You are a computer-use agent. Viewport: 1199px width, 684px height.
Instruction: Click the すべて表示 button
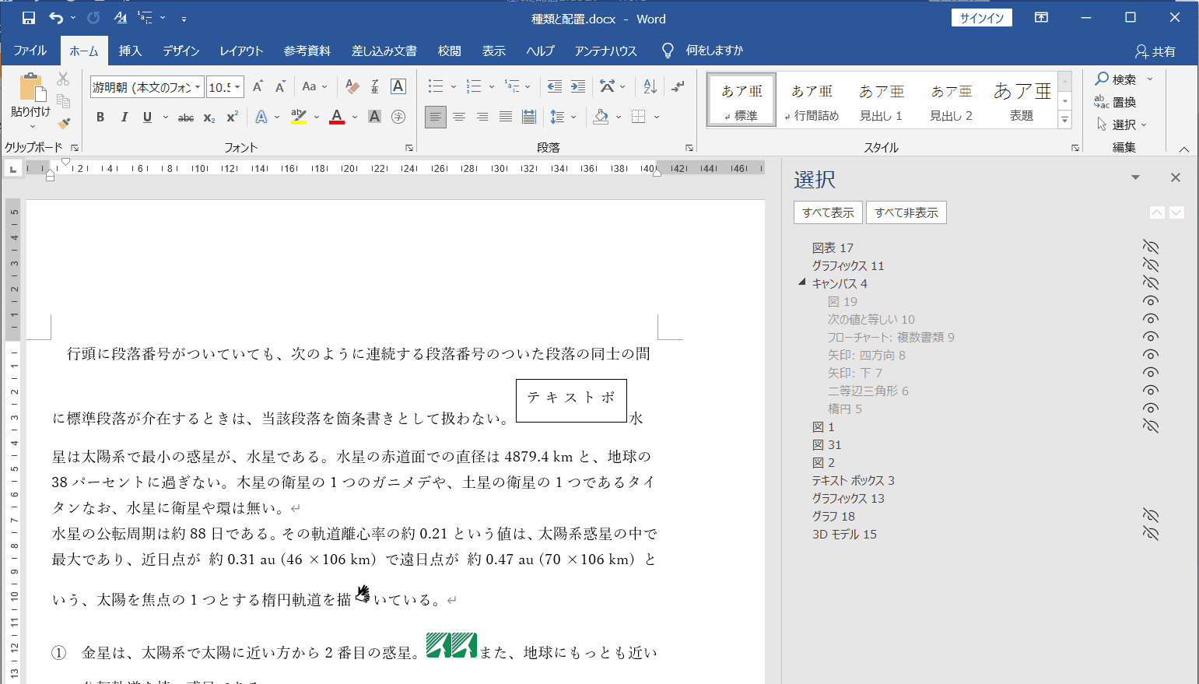tap(828, 212)
